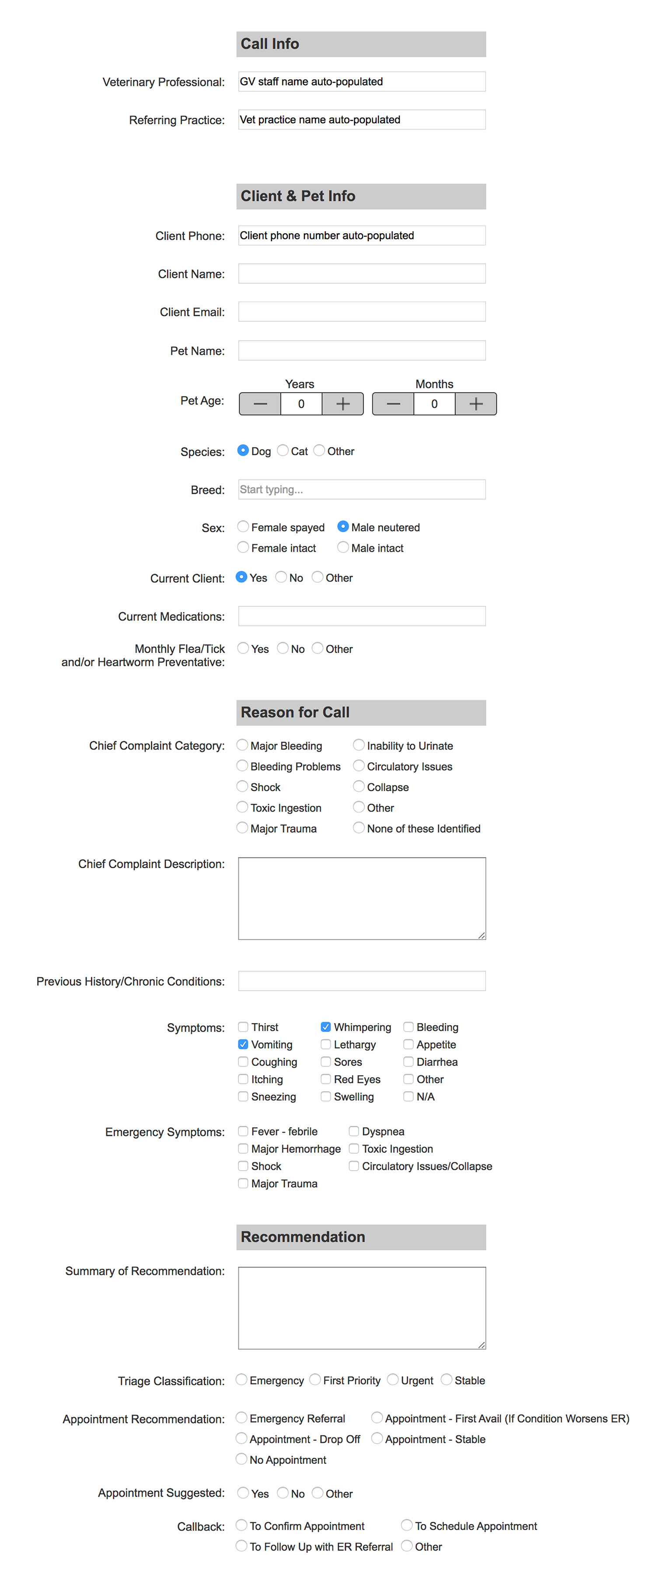Decrease pet age Months with minus button
Viewport: 656px width, 1583px height.
(393, 404)
